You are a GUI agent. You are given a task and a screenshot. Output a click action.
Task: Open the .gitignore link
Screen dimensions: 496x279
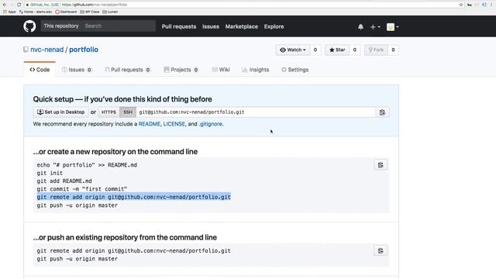pos(210,124)
